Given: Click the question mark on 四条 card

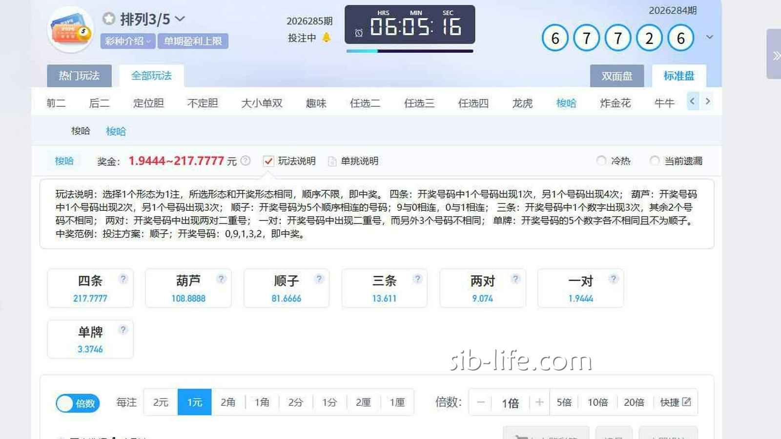Looking at the screenshot, I should (x=123, y=279).
